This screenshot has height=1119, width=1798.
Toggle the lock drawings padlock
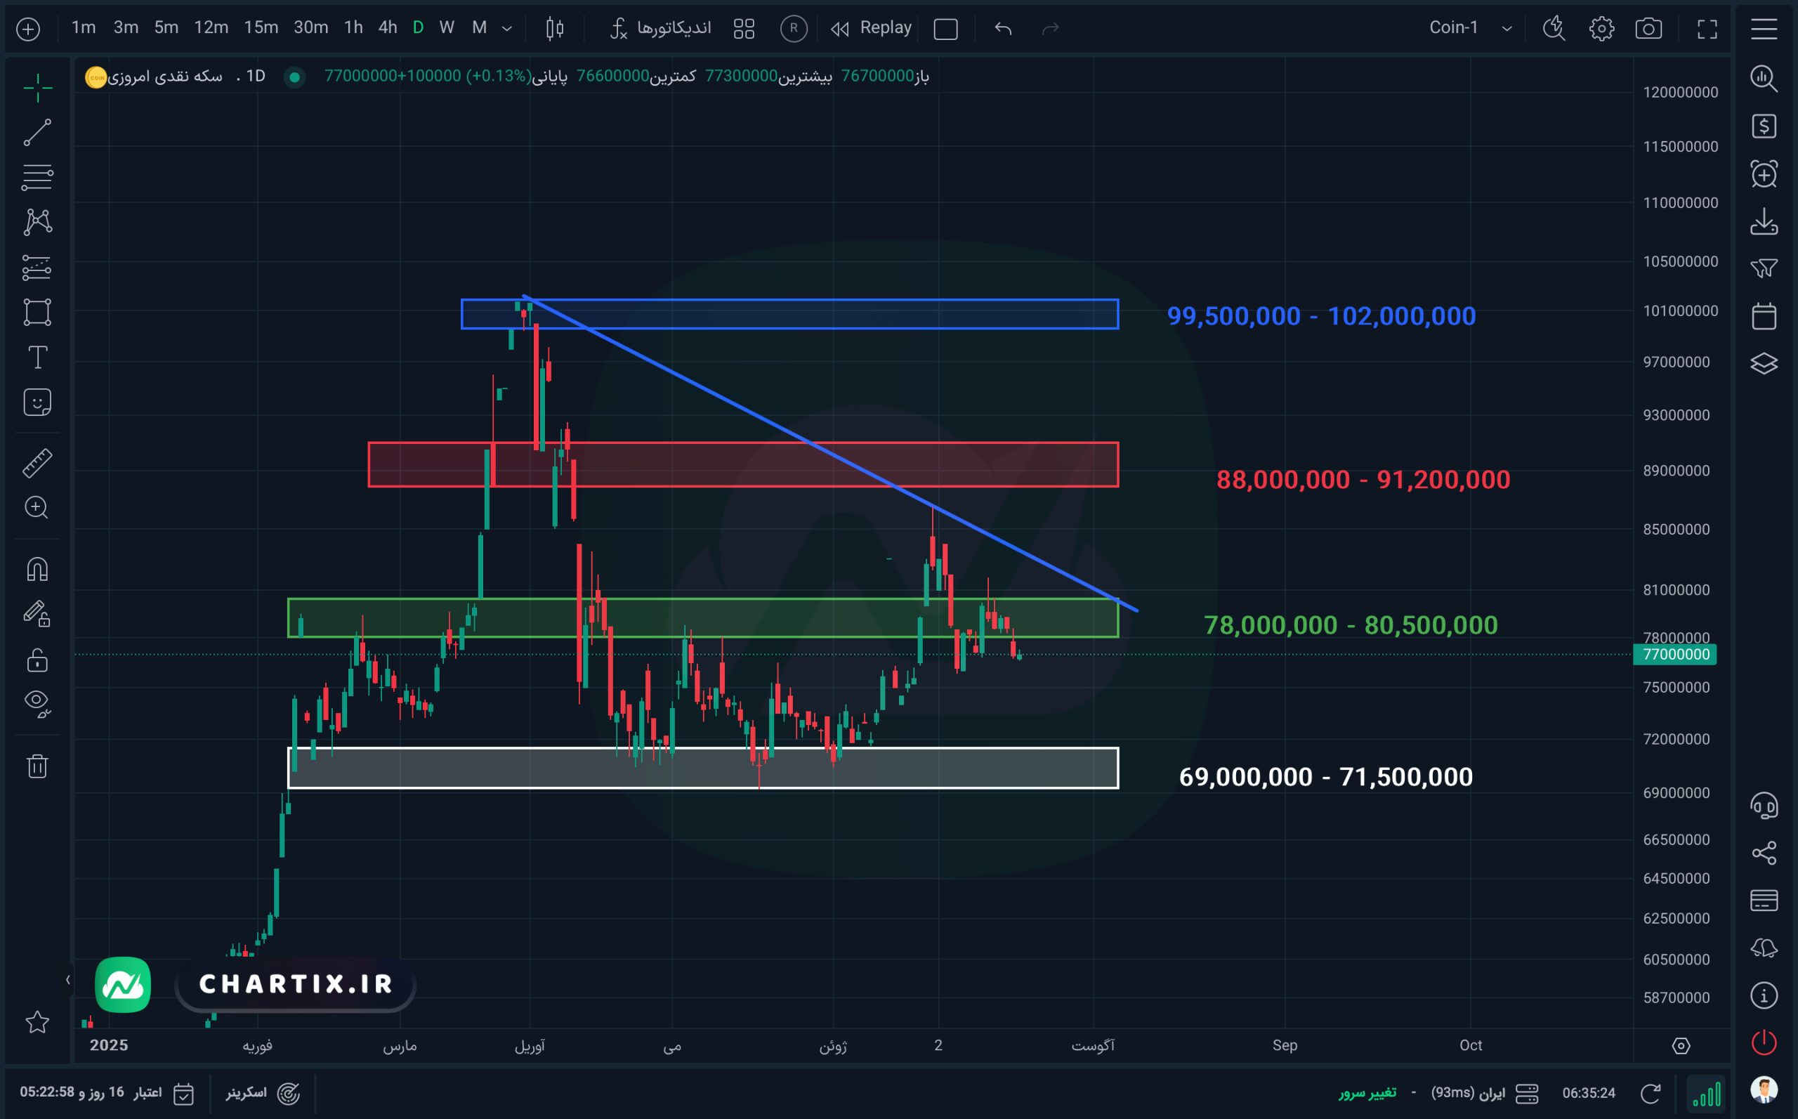[x=37, y=660]
